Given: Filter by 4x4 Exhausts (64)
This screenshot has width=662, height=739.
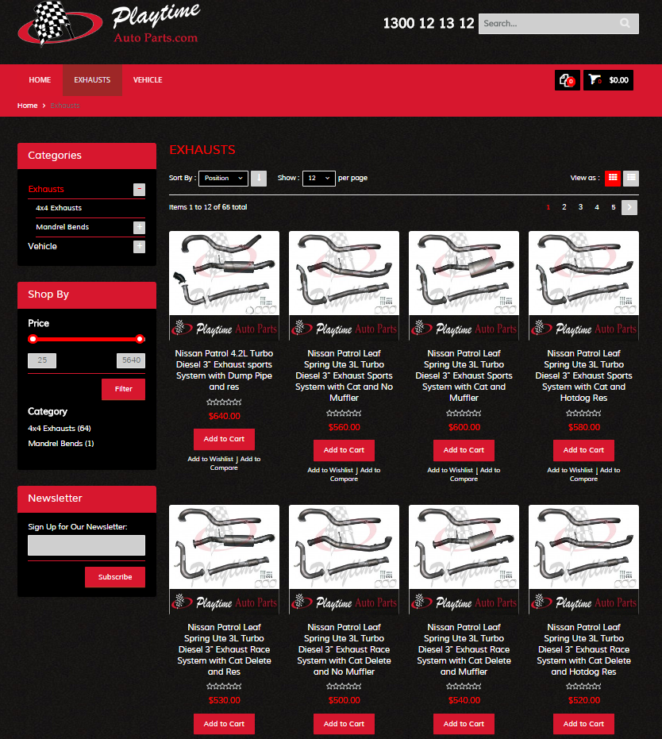Looking at the screenshot, I should [60, 429].
